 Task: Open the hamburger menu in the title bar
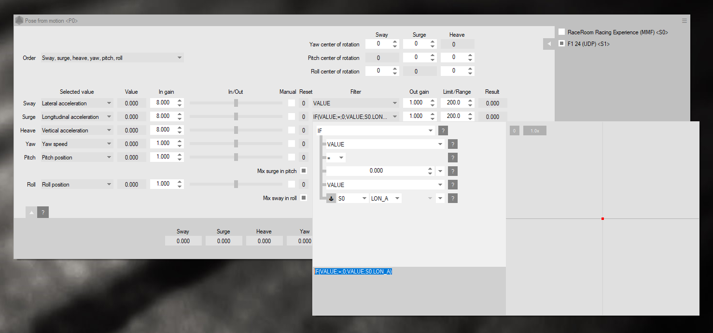(x=684, y=21)
